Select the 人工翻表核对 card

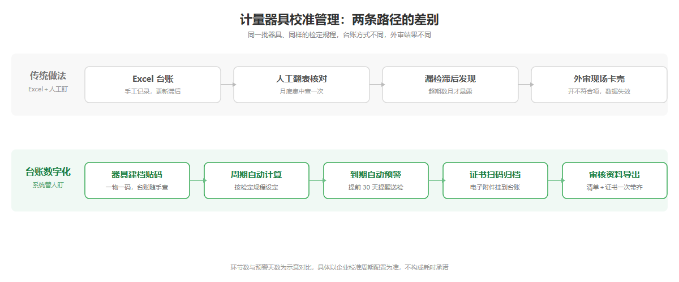tap(302, 85)
